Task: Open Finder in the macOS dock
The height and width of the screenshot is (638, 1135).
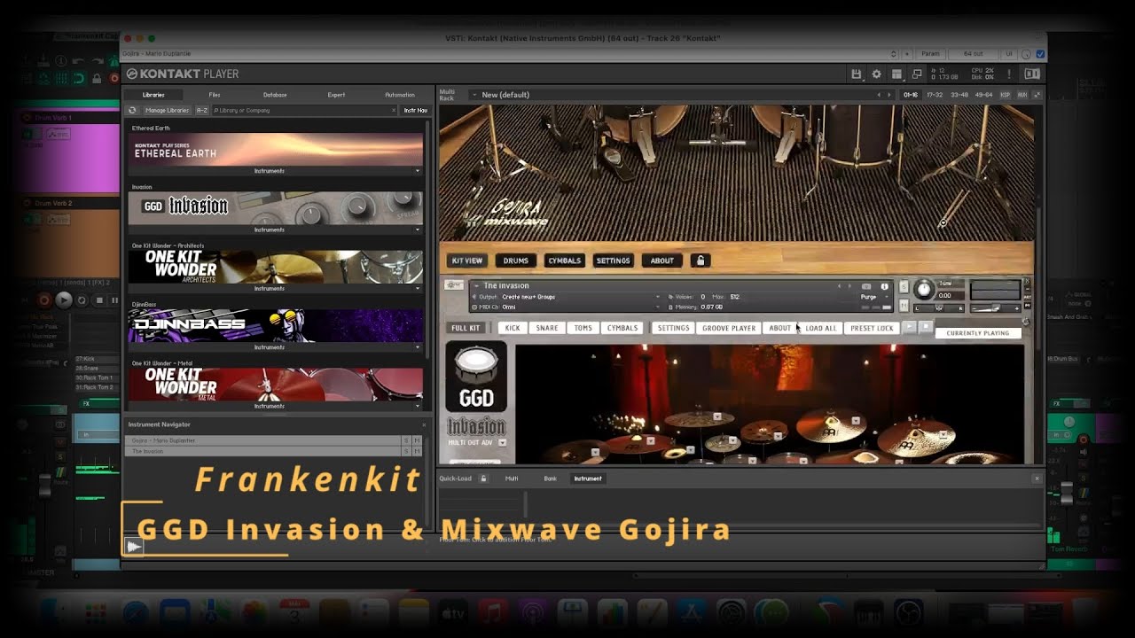Action: pyautogui.click(x=55, y=613)
